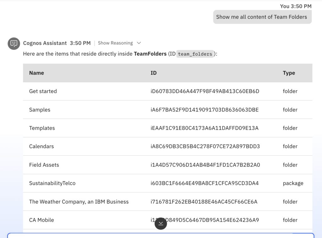This screenshot has height=238, width=322.
Task: Click the Calendars folder name
Action: pos(42,146)
